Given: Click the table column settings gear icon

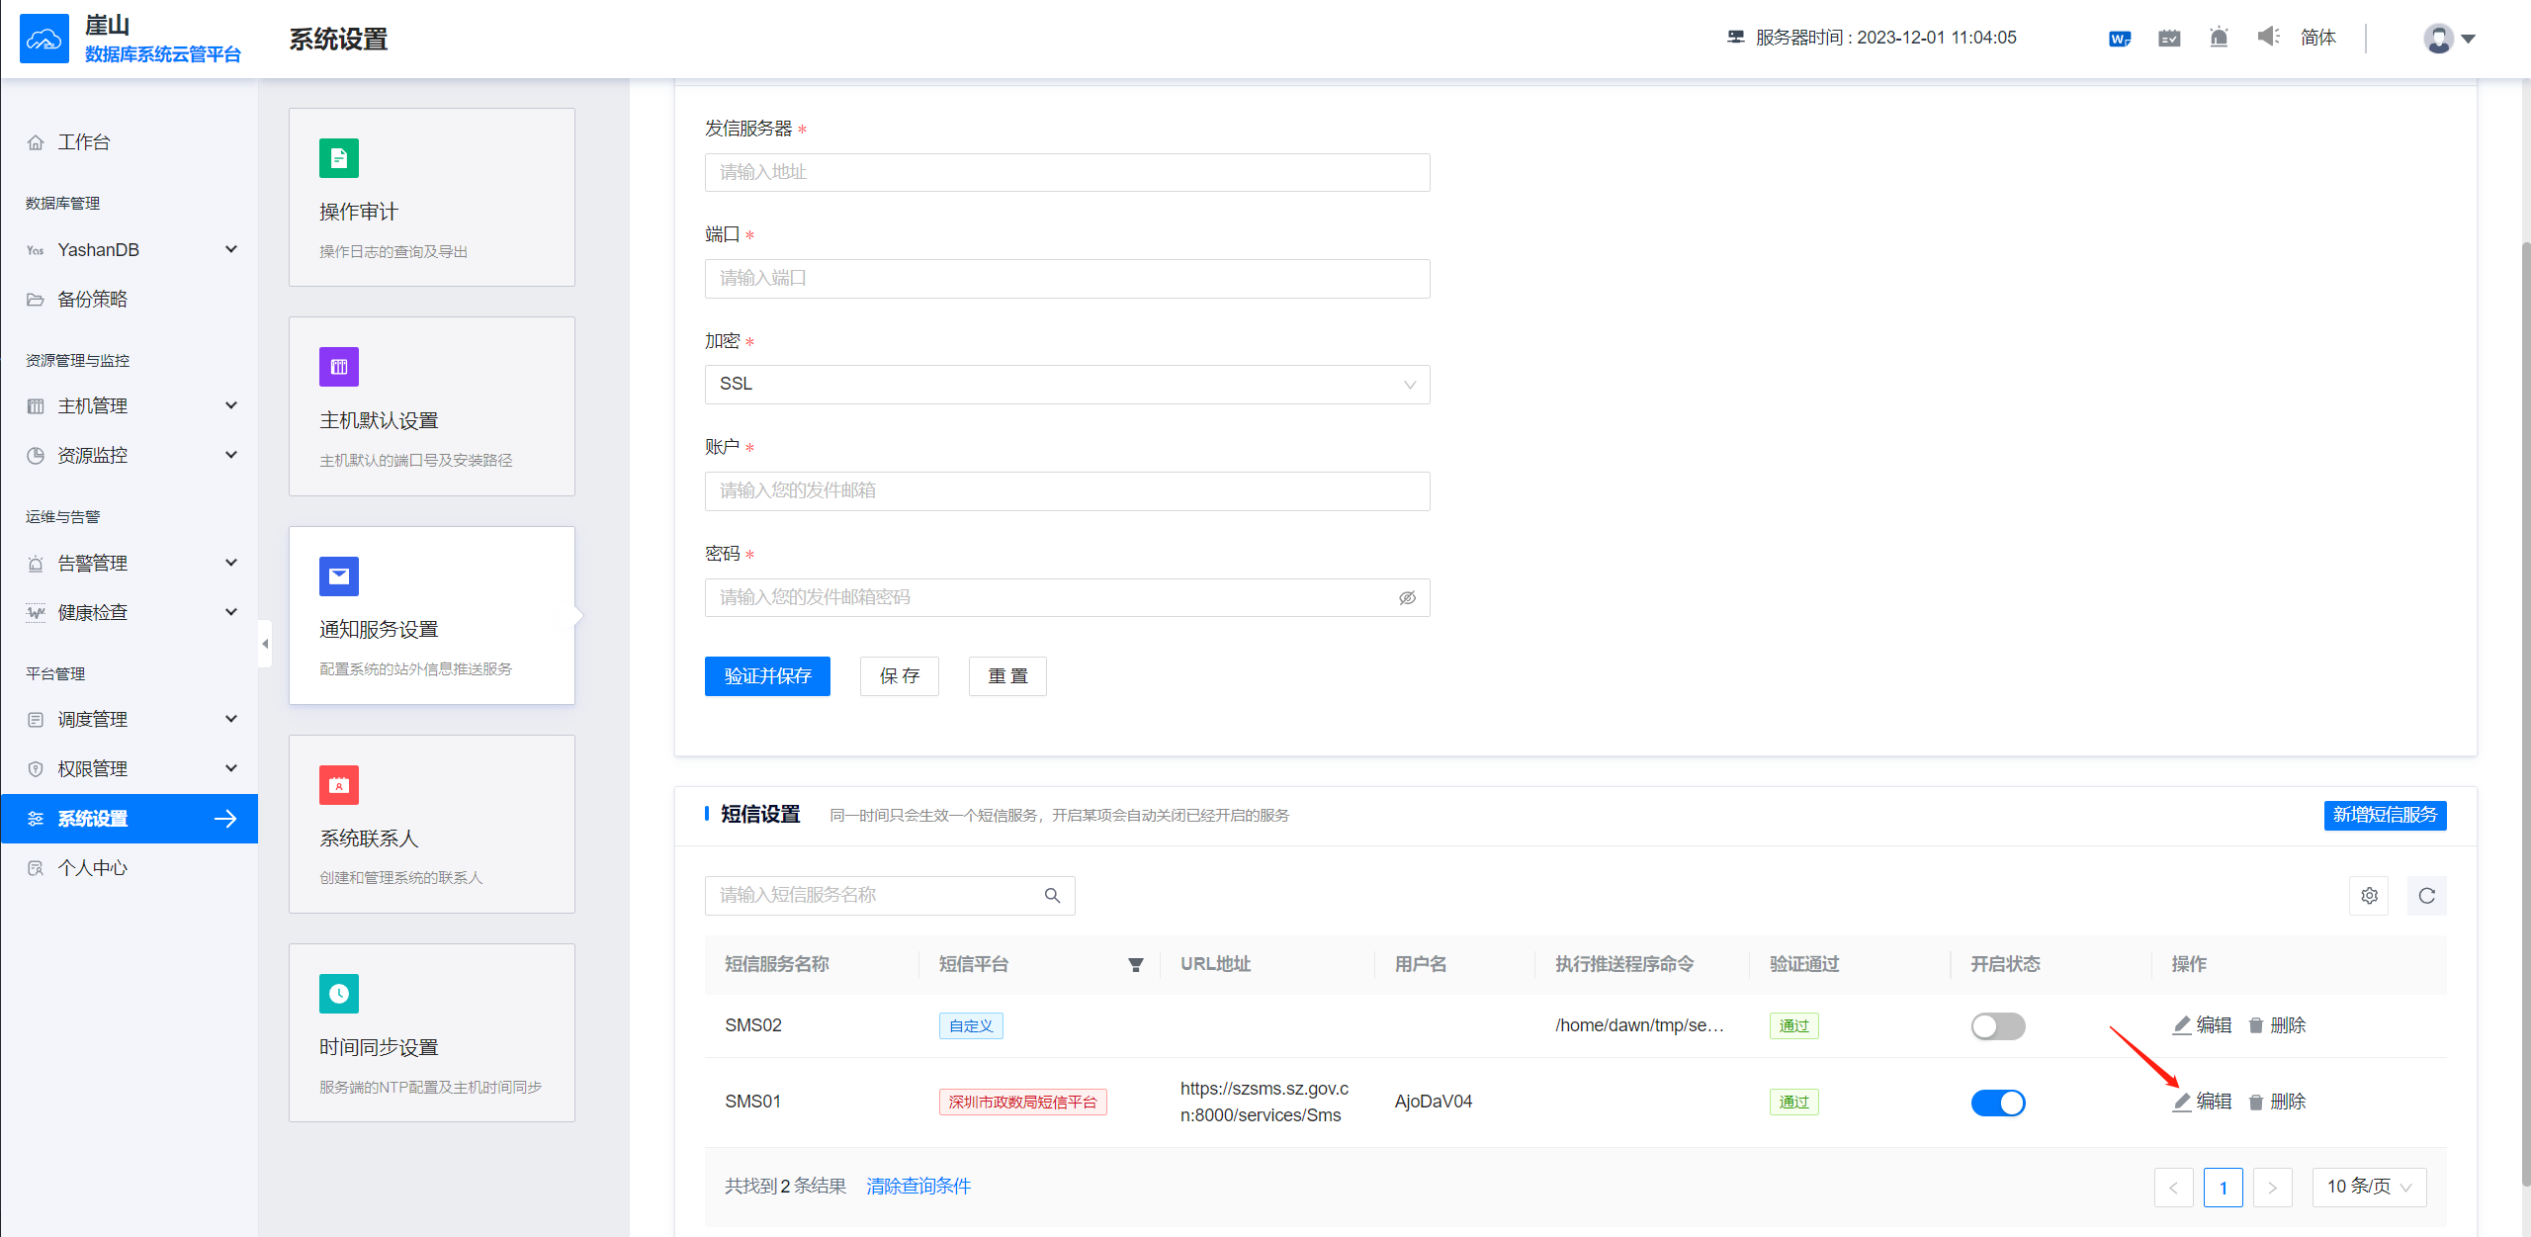Looking at the screenshot, I should [x=2369, y=896].
